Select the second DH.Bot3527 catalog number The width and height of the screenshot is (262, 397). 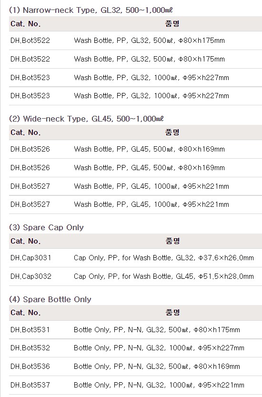tap(30, 204)
